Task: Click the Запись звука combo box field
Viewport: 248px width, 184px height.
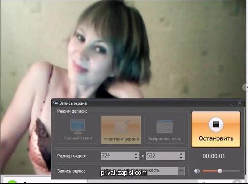Action: [x=143, y=171]
